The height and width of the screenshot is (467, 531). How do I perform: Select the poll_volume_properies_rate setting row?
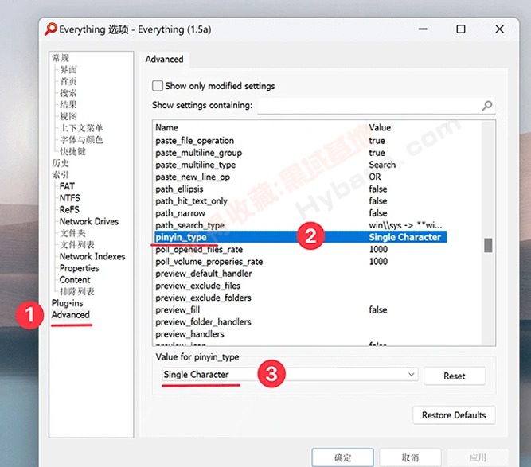point(301,262)
